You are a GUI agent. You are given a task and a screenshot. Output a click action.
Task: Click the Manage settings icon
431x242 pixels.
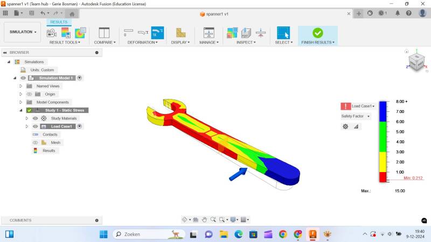(208, 33)
